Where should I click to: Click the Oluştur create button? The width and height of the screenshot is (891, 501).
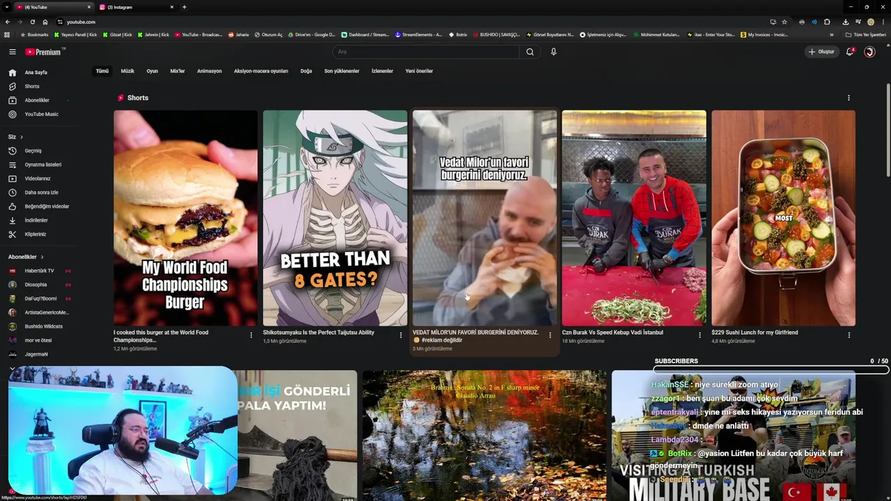[x=821, y=51]
